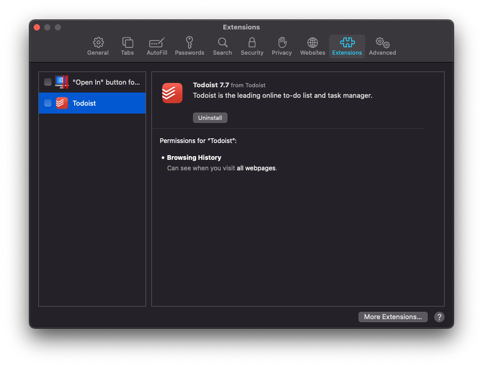Open the Security lock icon pane
The height and width of the screenshot is (367, 483).
[252, 46]
